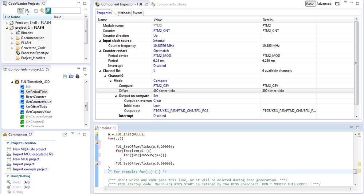
Task: Open Import MCU executable file link
Action: (x=33, y=154)
